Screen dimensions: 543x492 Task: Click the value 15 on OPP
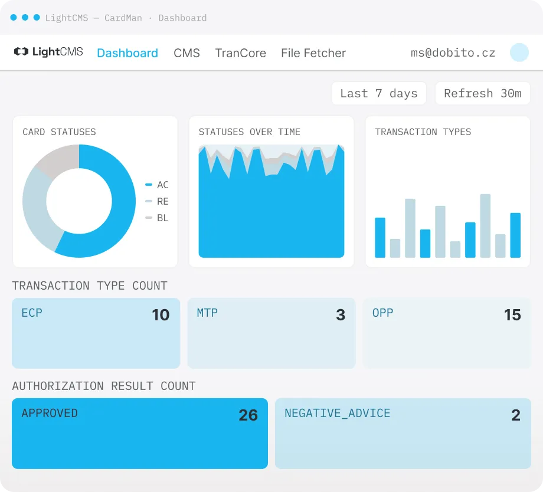coord(512,315)
